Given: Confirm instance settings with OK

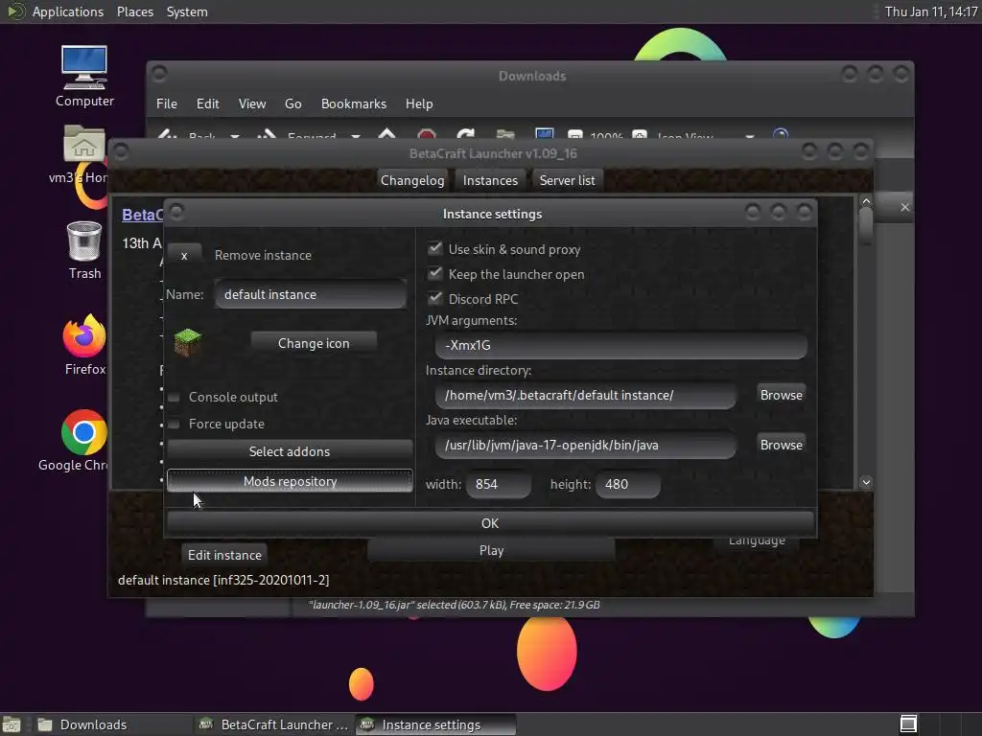Looking at the screenshot, I should pos(490,523).
